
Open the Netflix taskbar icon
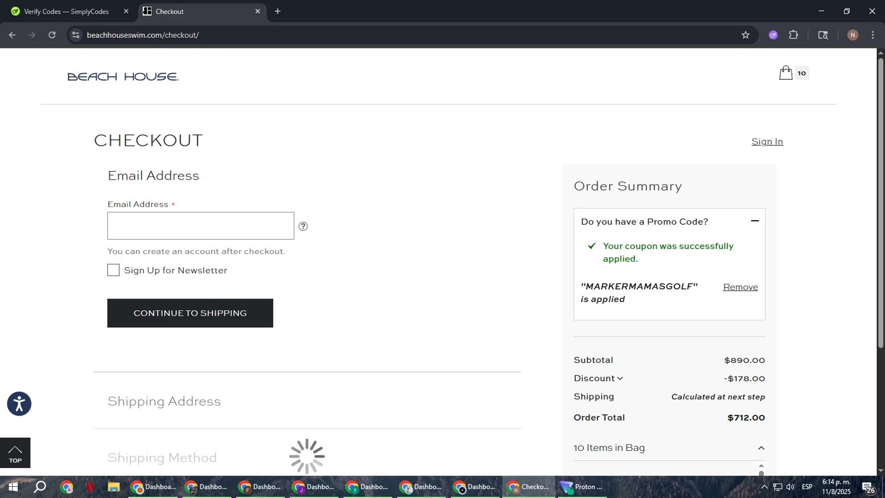(x=90, y=487)
